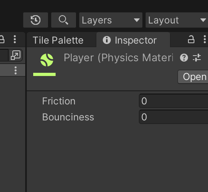
Task: Click the open-in-new-window icon in the left panel
Action: pos(16,55)
